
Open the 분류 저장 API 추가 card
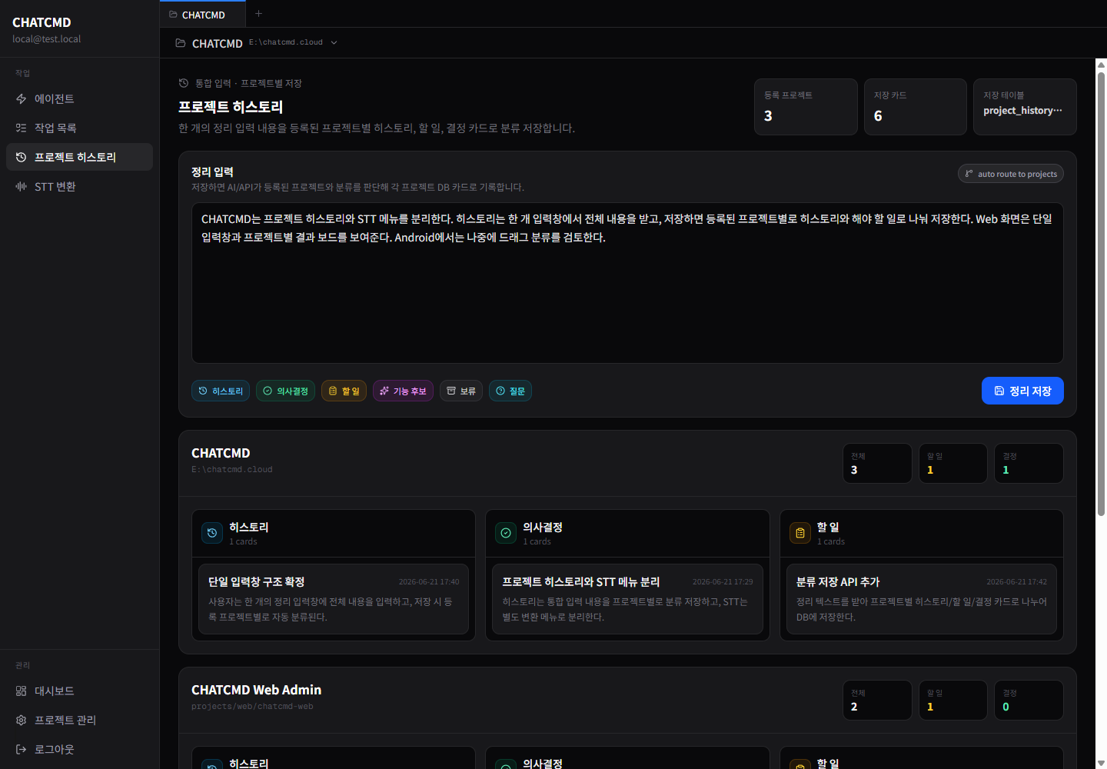click(x=922, y=599)
